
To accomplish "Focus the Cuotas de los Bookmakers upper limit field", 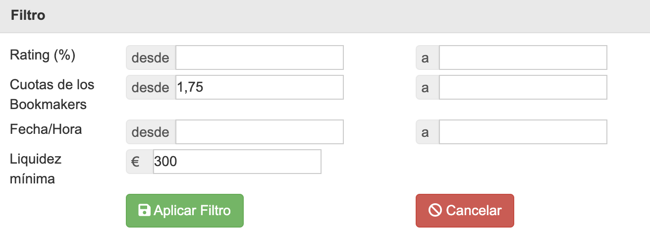I will click(x=523, y=88).
